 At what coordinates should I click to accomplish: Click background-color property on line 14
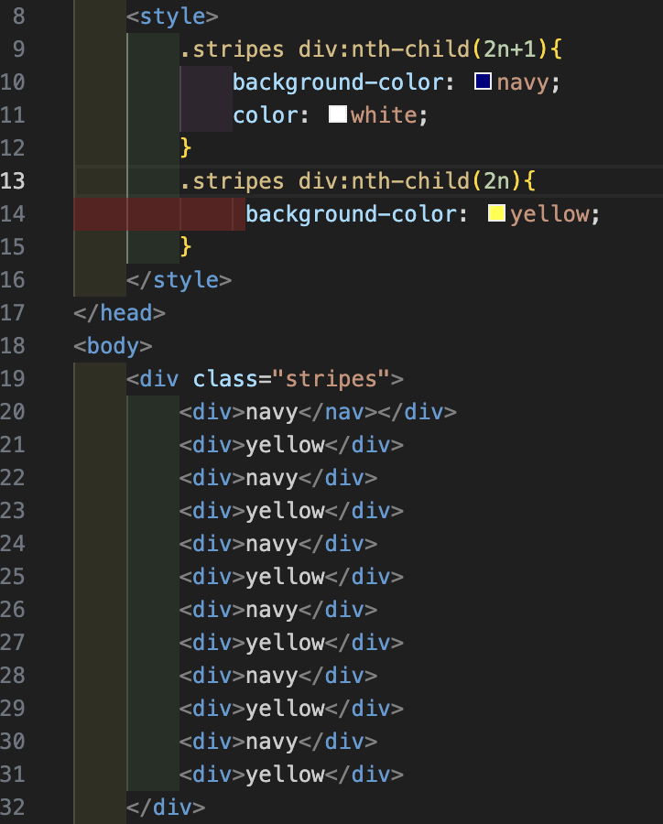pyautogui.click(x=356, y=214)
